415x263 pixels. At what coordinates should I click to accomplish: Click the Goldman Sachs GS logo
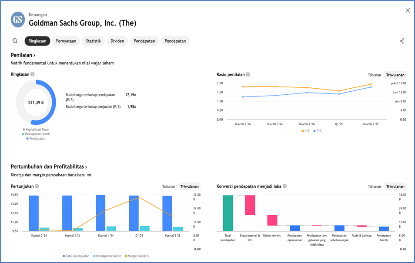click(18, 20)
